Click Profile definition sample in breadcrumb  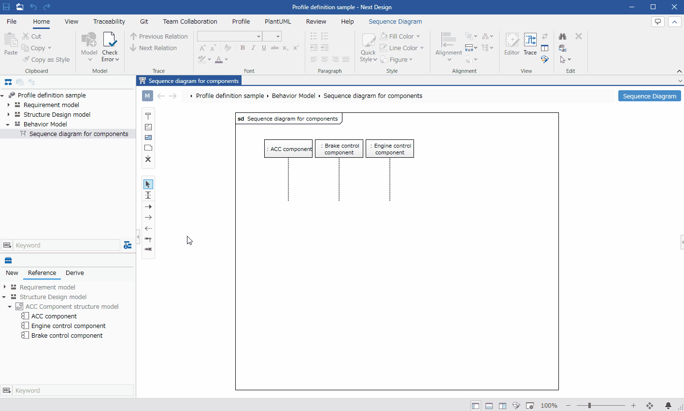[230, 96]
